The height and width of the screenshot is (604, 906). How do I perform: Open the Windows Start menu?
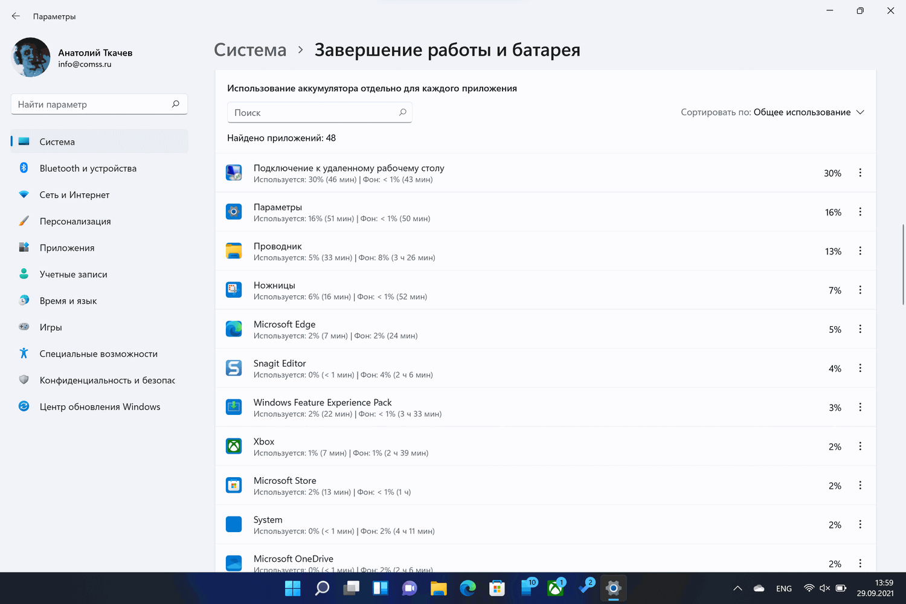pos(292,588)
